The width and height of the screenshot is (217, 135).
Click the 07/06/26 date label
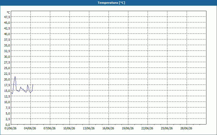coord(50,129)
